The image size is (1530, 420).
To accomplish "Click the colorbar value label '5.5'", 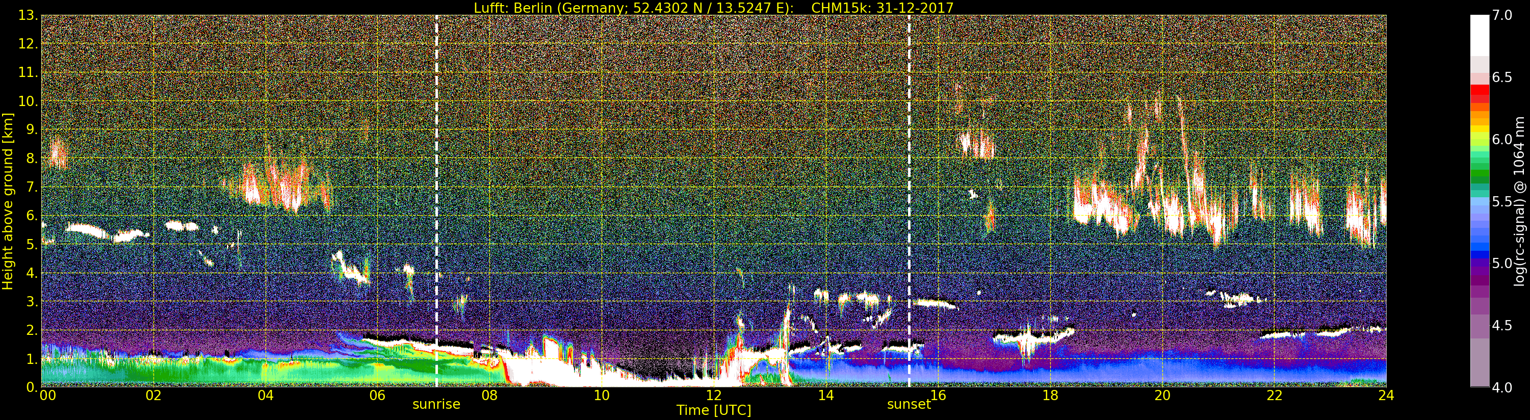I will 1502,201.
